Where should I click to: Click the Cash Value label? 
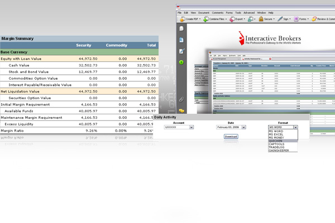(x=19, y=65)
